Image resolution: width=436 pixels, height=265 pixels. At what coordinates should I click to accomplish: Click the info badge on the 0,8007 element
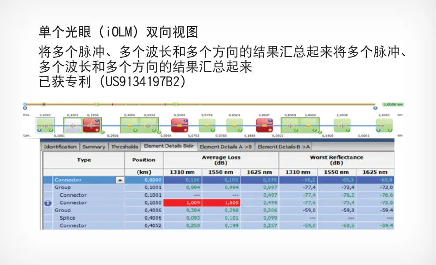(x=270, y=121)
